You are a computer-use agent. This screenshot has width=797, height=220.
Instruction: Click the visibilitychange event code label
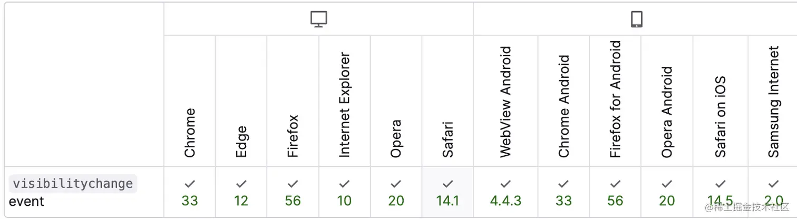(x=73, y=184)
